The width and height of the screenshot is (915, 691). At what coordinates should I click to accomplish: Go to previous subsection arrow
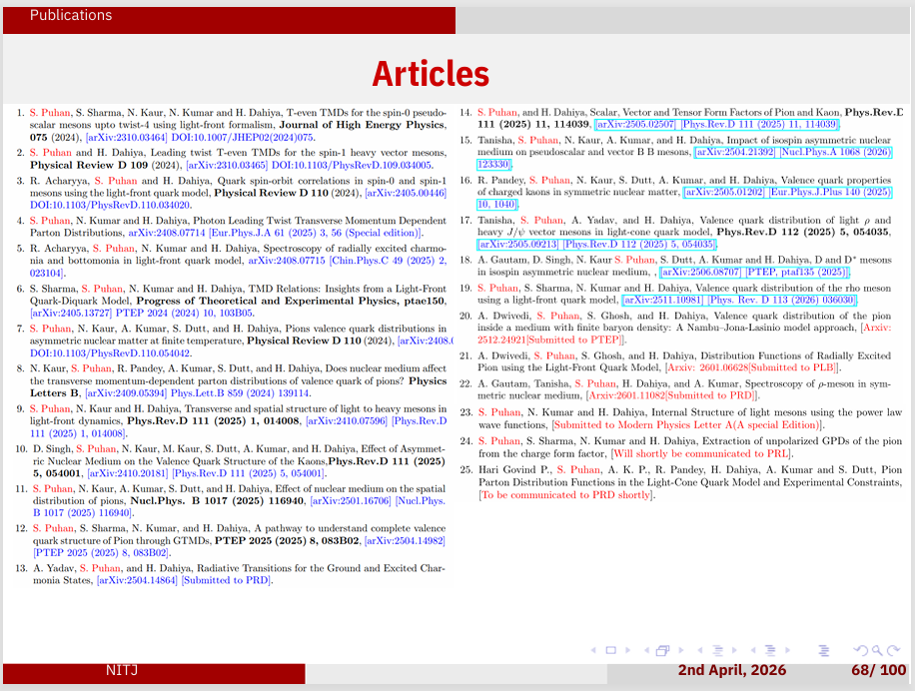[699, 650]
